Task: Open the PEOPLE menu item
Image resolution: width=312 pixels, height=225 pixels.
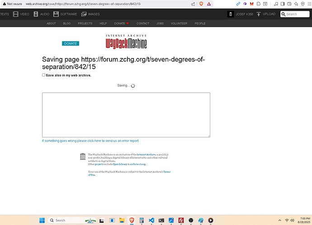Action: pos(200,23)
